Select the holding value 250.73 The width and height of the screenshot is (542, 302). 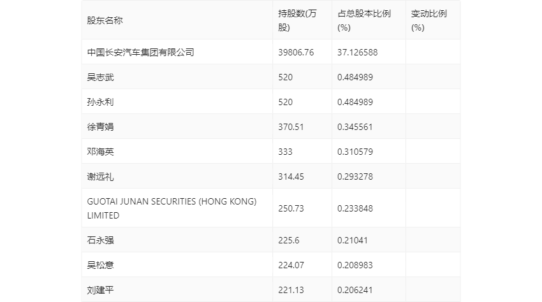coord(291,208)
